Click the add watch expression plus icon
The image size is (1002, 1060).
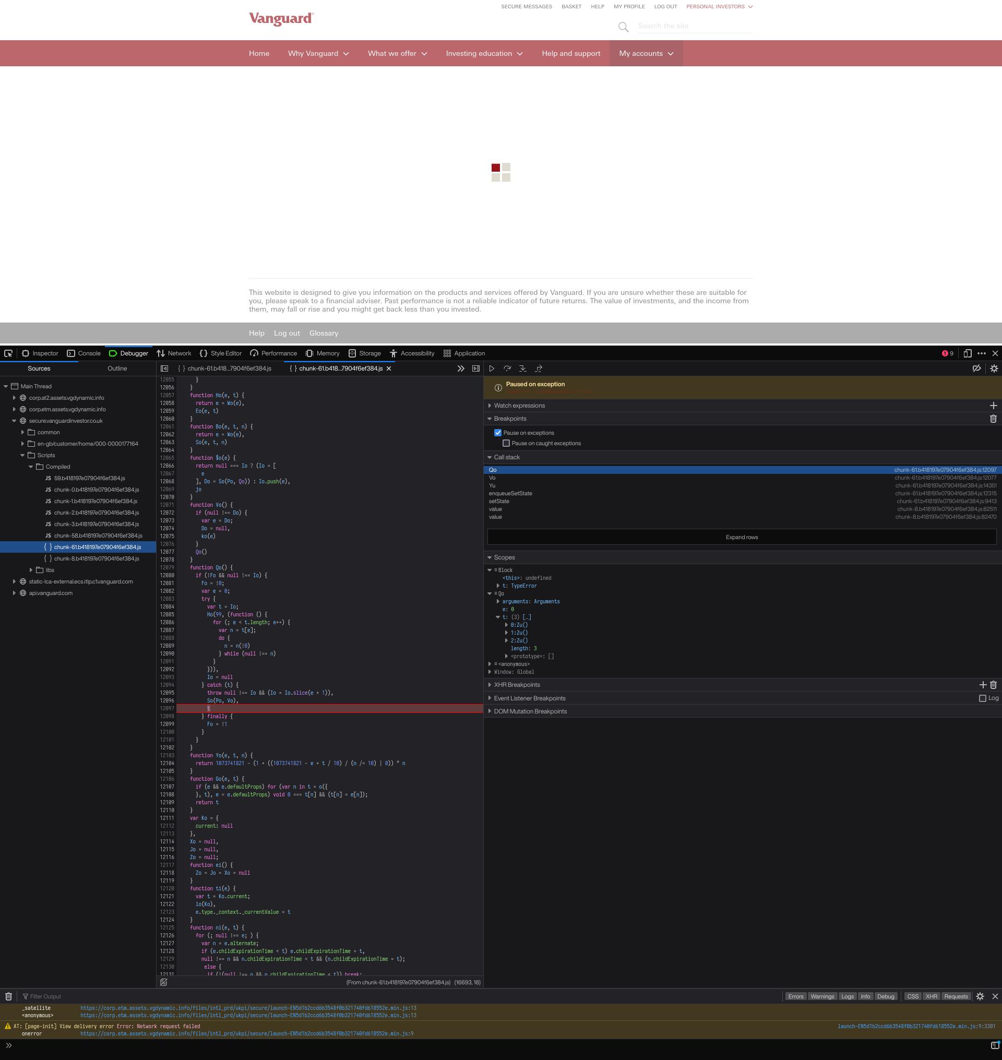click(993, 406)
